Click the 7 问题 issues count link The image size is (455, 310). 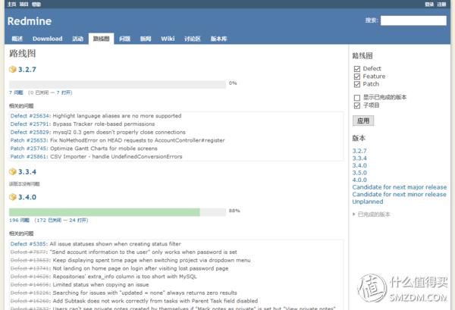point(16,92)
